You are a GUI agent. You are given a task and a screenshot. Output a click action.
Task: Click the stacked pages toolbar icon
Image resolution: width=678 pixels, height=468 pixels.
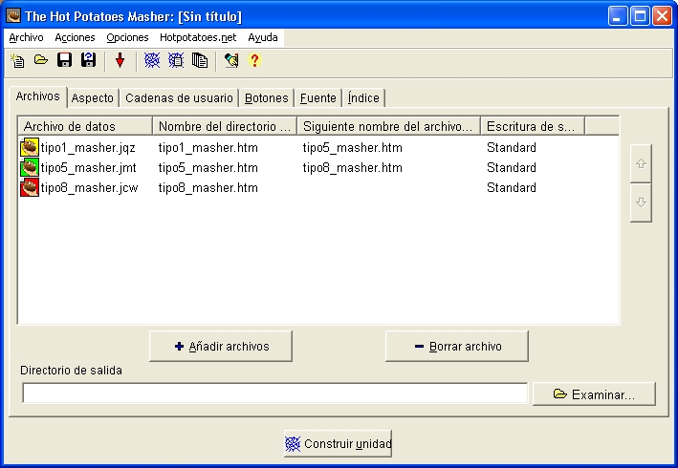[x=199, y=61]
